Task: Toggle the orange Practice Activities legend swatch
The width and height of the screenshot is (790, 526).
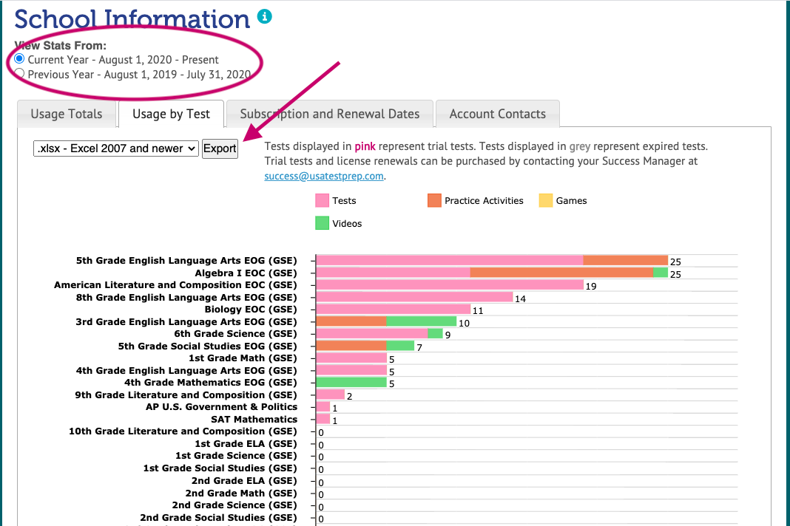Action: pos(434,200)
